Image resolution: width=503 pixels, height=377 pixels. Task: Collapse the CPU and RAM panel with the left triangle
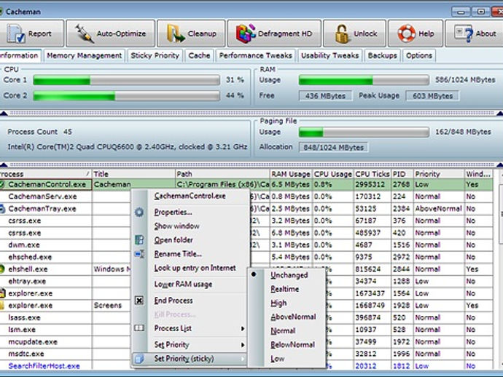click(x=4, y=113)
